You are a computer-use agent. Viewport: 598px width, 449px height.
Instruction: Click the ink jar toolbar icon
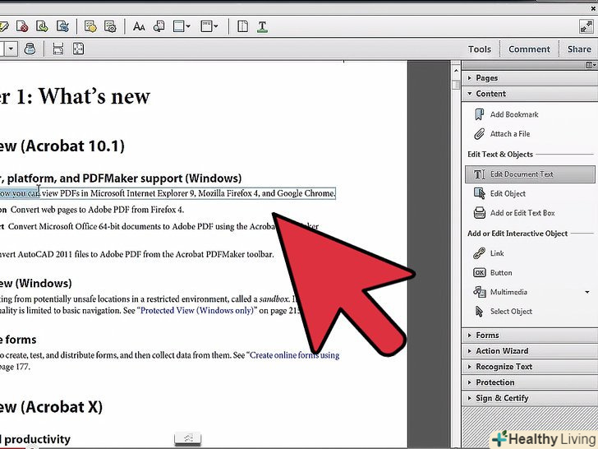coord(30,49)
